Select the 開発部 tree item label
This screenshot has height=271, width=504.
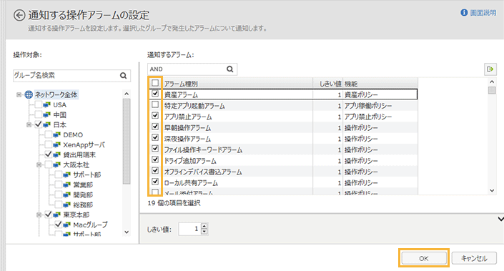coord(83,194)
